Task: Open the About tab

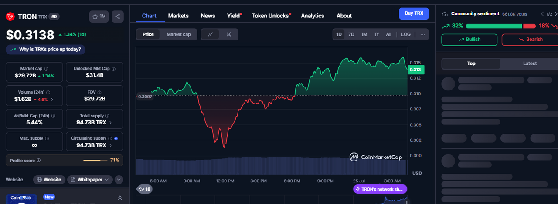Action: coord(344,16)
